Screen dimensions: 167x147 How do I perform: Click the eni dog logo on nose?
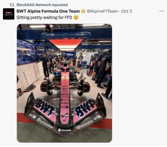(x=65, y=107)
